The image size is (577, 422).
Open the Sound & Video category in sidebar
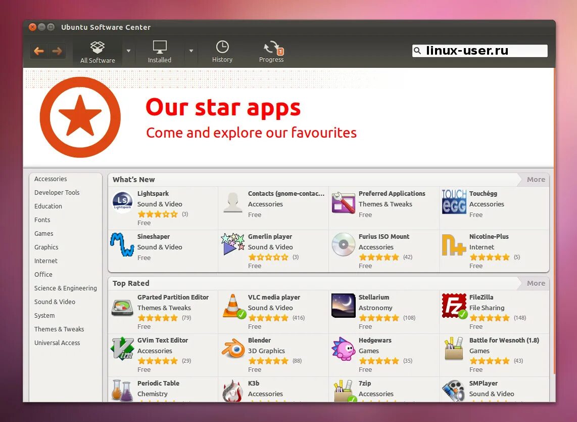click(x=55, y=302)
